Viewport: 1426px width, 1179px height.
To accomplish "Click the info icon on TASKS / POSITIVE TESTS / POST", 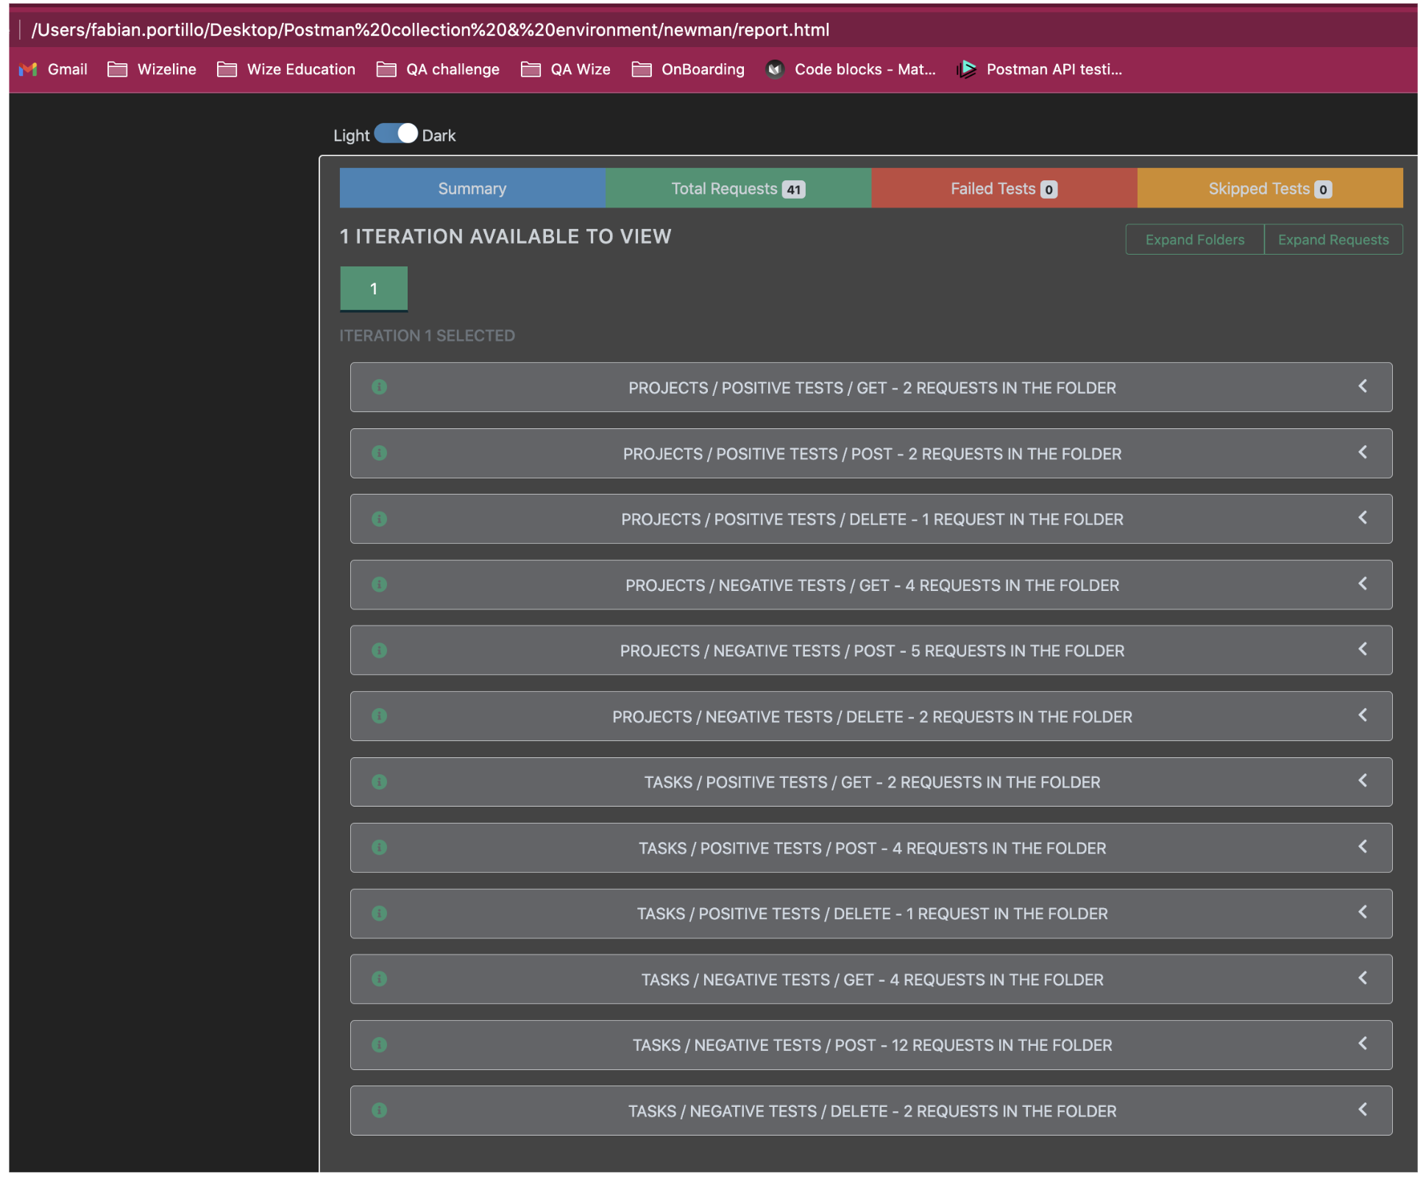I will 380,848.
